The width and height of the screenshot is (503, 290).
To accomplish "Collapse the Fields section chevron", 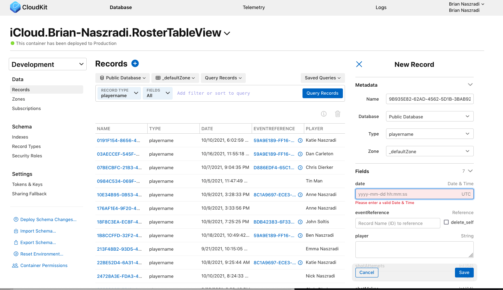I will pos(470,171).
